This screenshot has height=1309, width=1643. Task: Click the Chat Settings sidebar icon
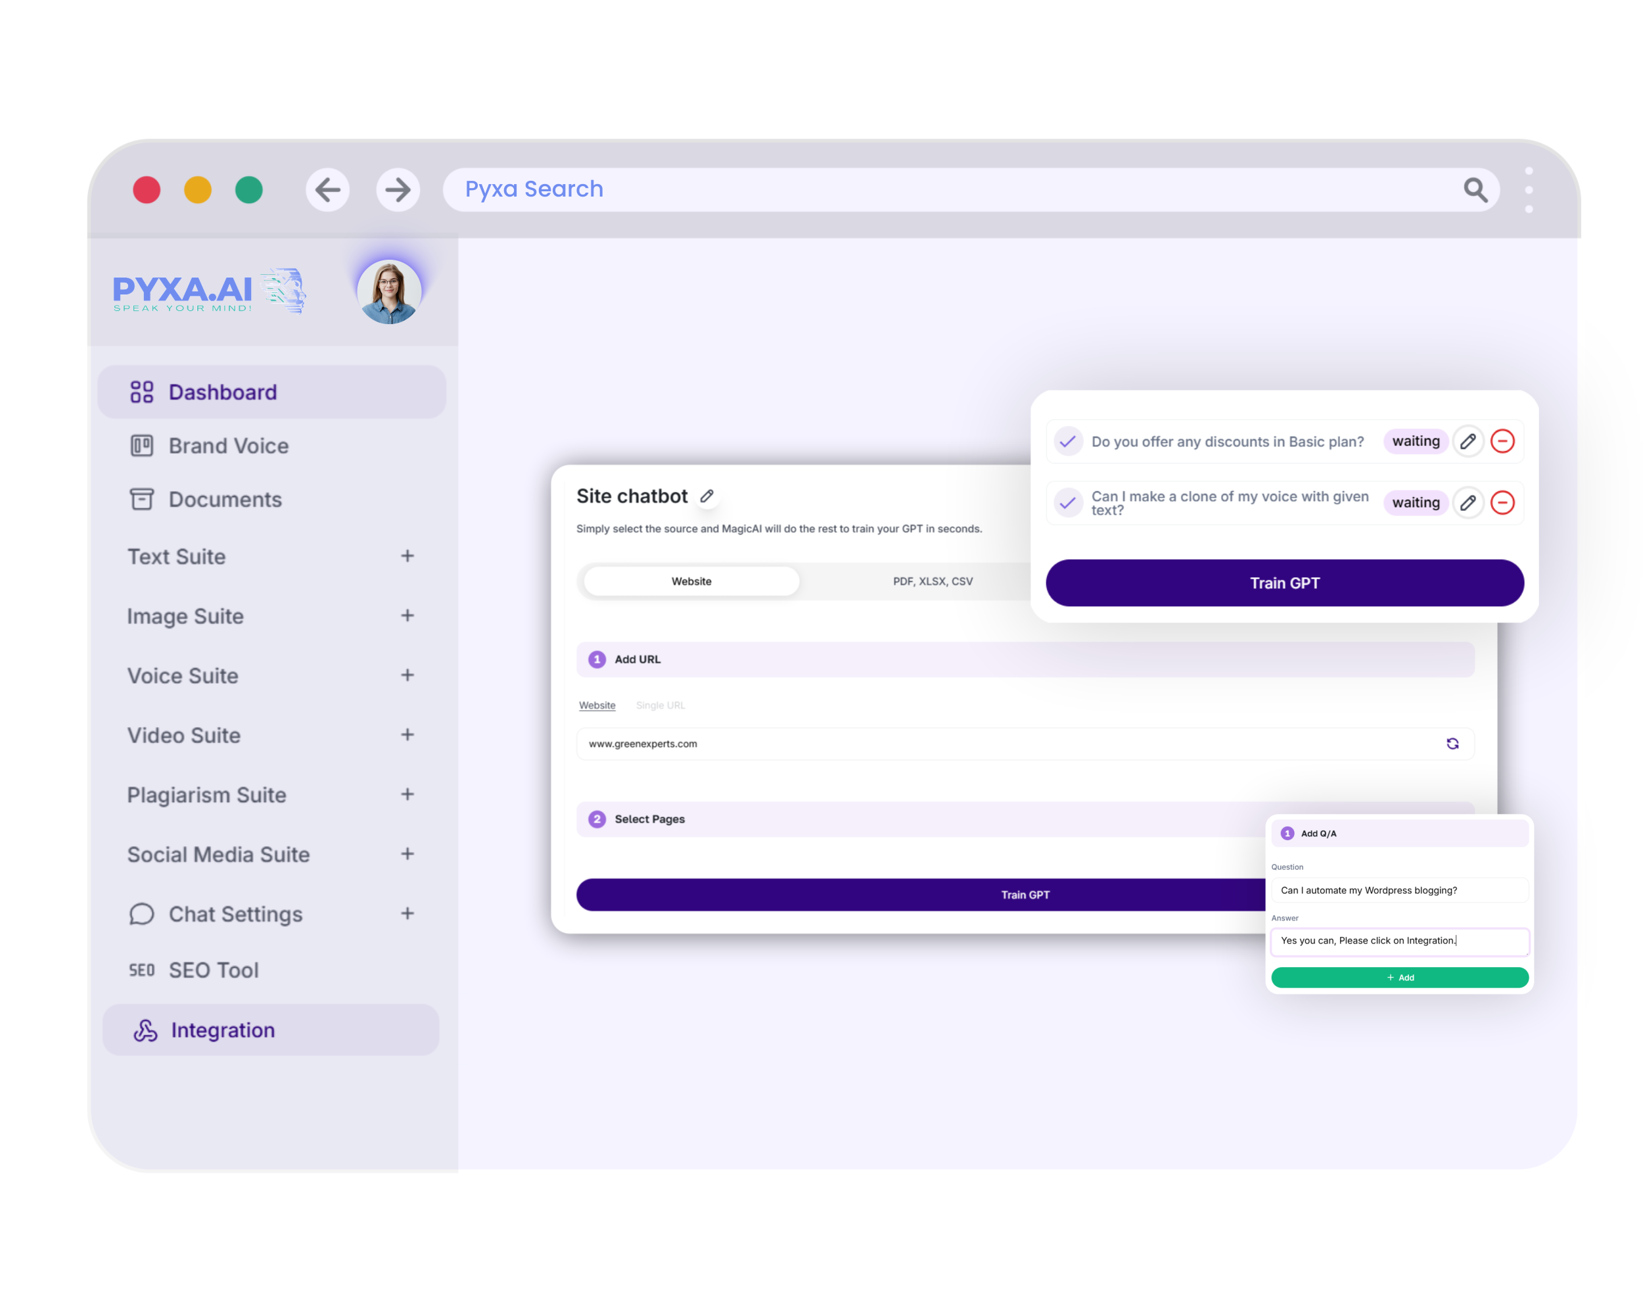(x=141, y=914)
